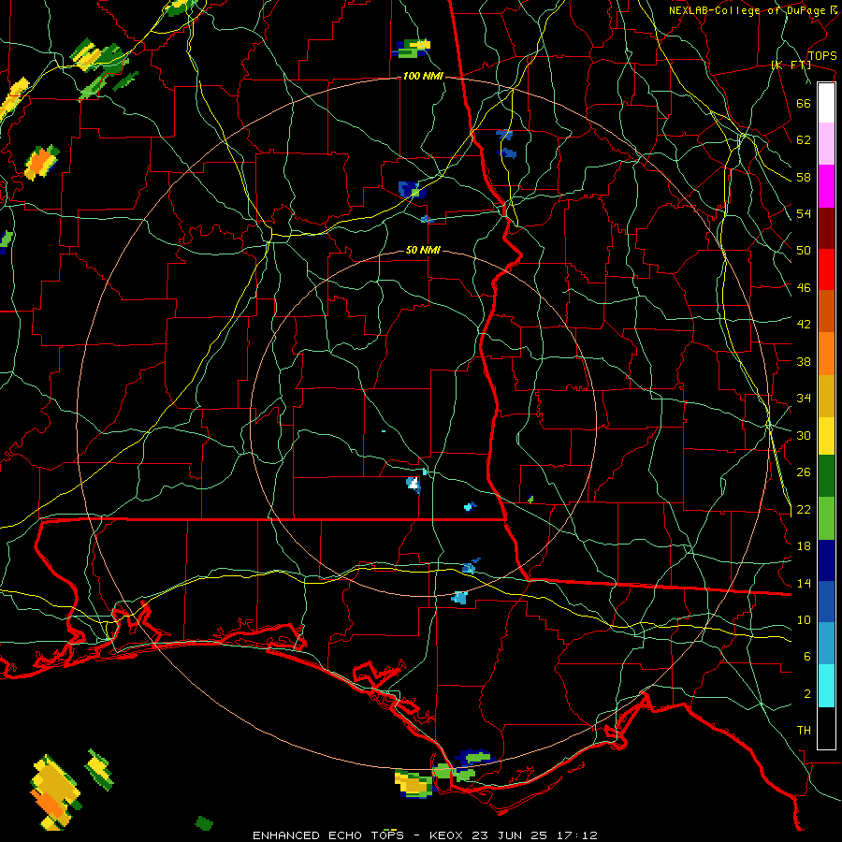Click the '54' legend value

click(804, 213)
